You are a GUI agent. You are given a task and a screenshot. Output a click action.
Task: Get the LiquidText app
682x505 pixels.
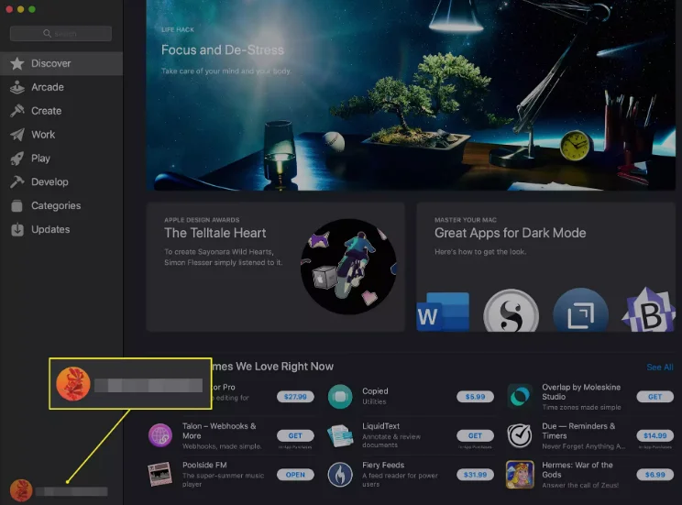(x=475, y=435)
